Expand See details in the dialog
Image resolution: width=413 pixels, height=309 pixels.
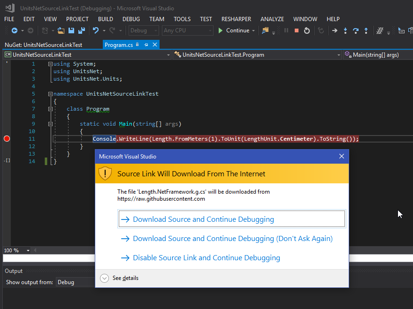(x=119, y=278)
